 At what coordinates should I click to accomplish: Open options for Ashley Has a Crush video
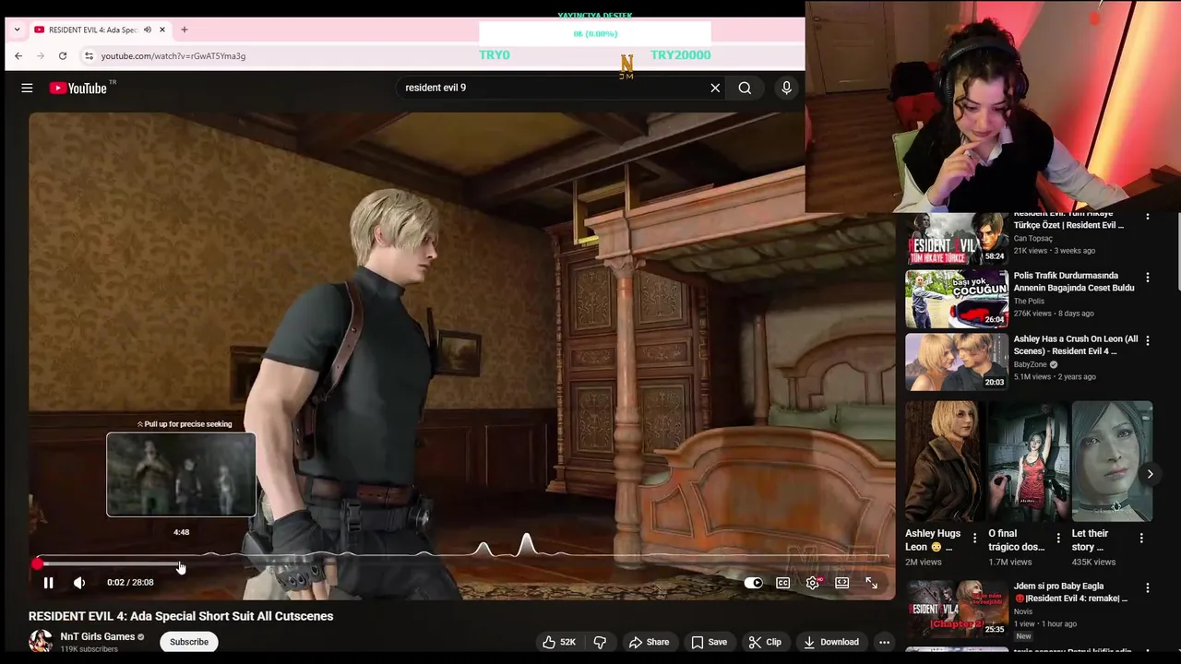pos(1148,340)
